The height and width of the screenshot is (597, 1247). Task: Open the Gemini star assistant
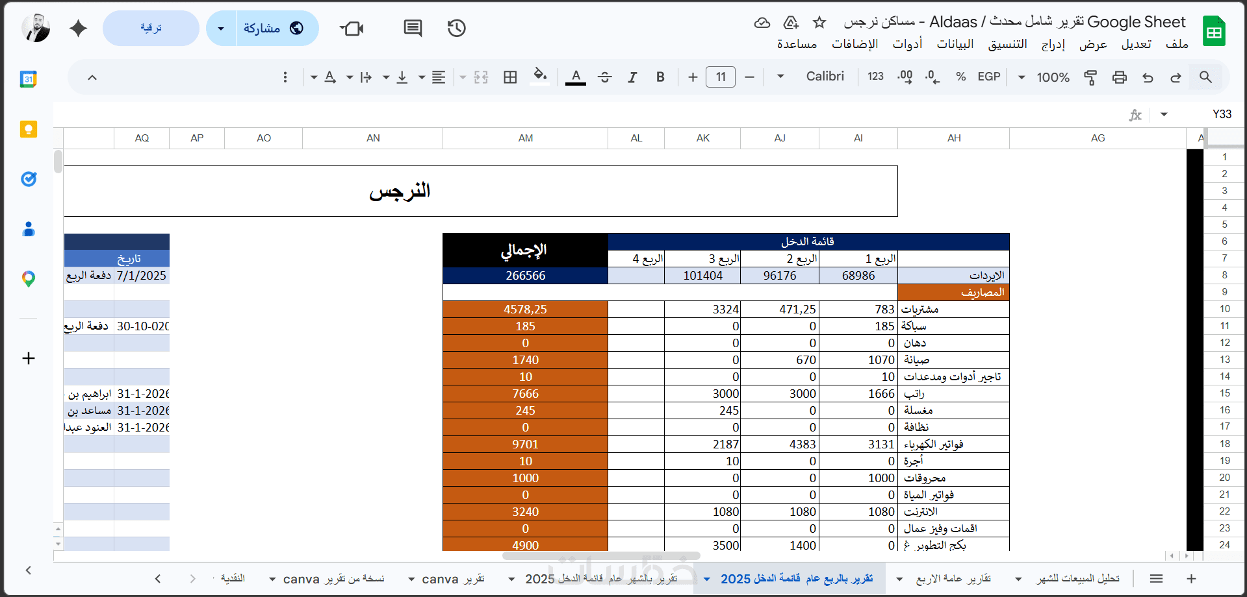click(x=79, y=28)
